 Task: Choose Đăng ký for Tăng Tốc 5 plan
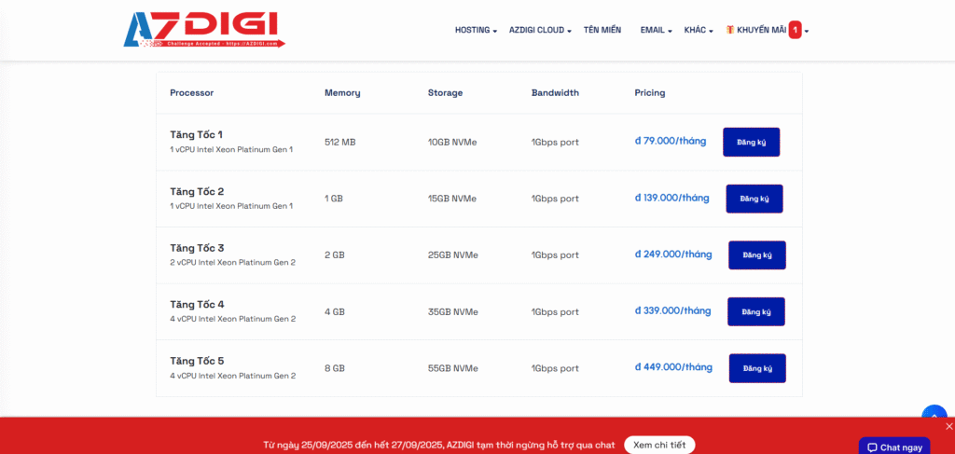pos(756,368)
